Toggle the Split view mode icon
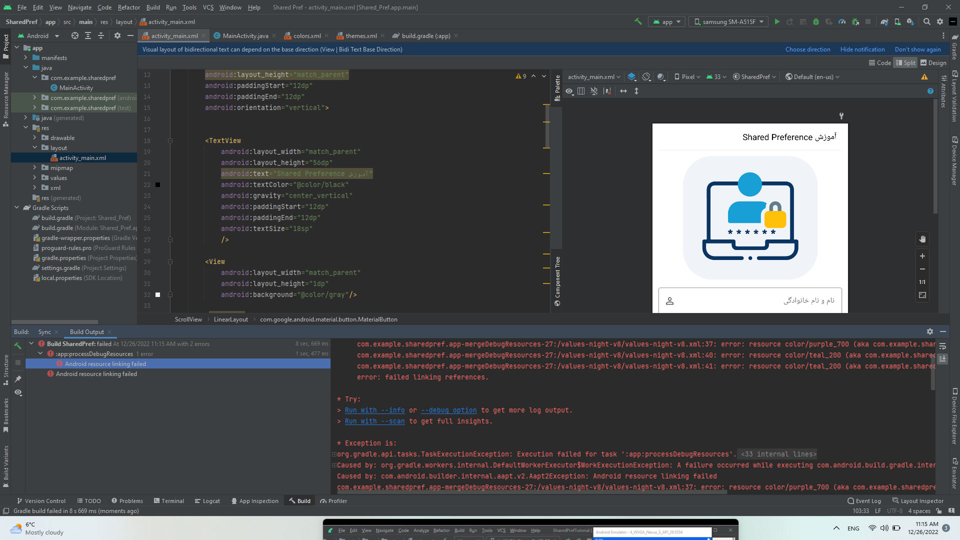960x540 pixels. [x=905, y=62]
